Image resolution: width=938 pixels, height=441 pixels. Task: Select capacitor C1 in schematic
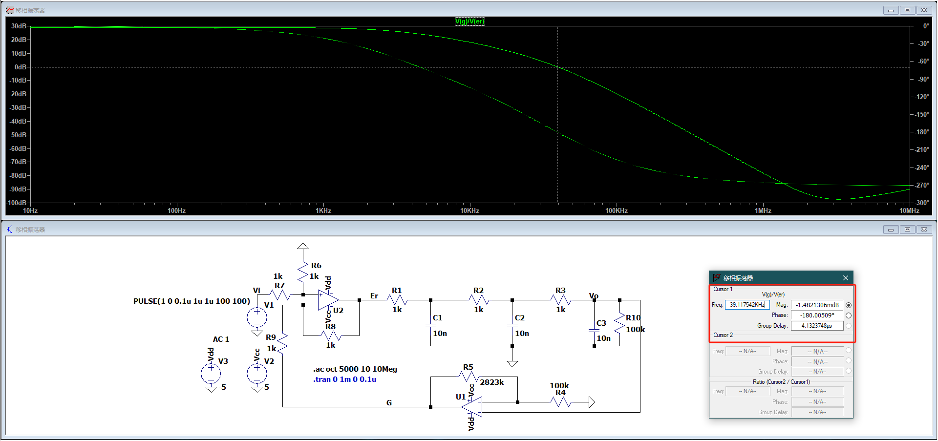(x=430, y=326)
